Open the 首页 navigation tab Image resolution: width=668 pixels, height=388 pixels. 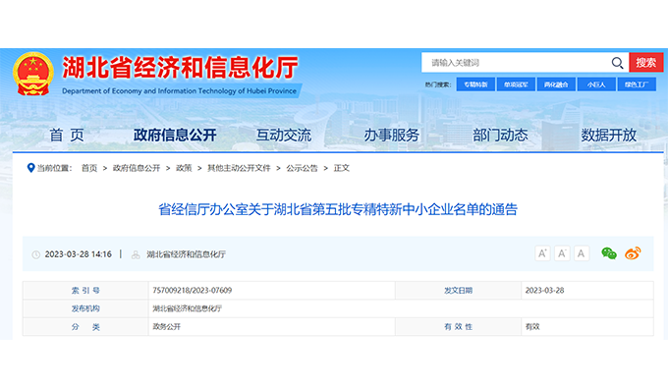pyautogui.click(x=67, y=135)
